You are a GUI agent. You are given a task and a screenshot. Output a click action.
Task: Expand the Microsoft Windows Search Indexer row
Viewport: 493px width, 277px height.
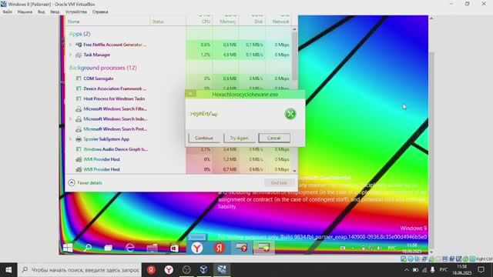70,119
